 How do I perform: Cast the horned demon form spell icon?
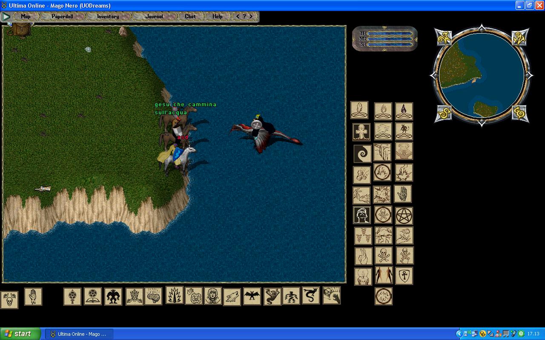pyautogui.click(x=113, y=297)
